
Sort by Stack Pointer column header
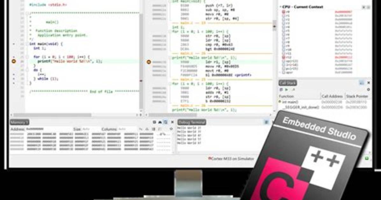357,96
